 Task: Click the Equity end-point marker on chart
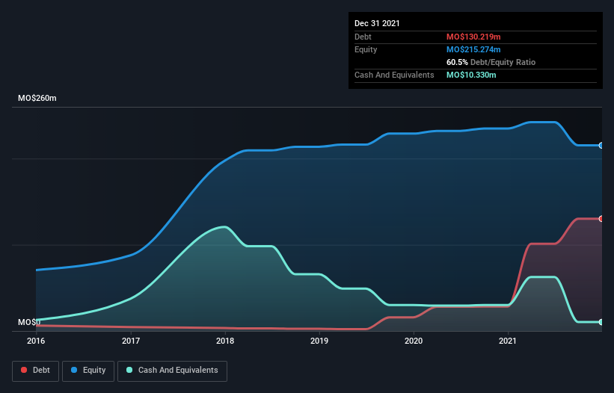click(601, 146)
